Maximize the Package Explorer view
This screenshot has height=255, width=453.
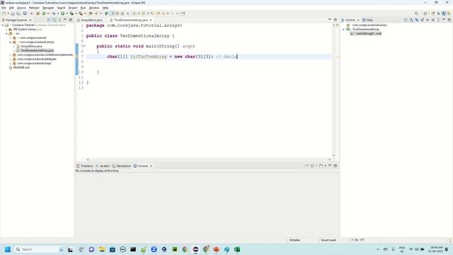(71, 20)
